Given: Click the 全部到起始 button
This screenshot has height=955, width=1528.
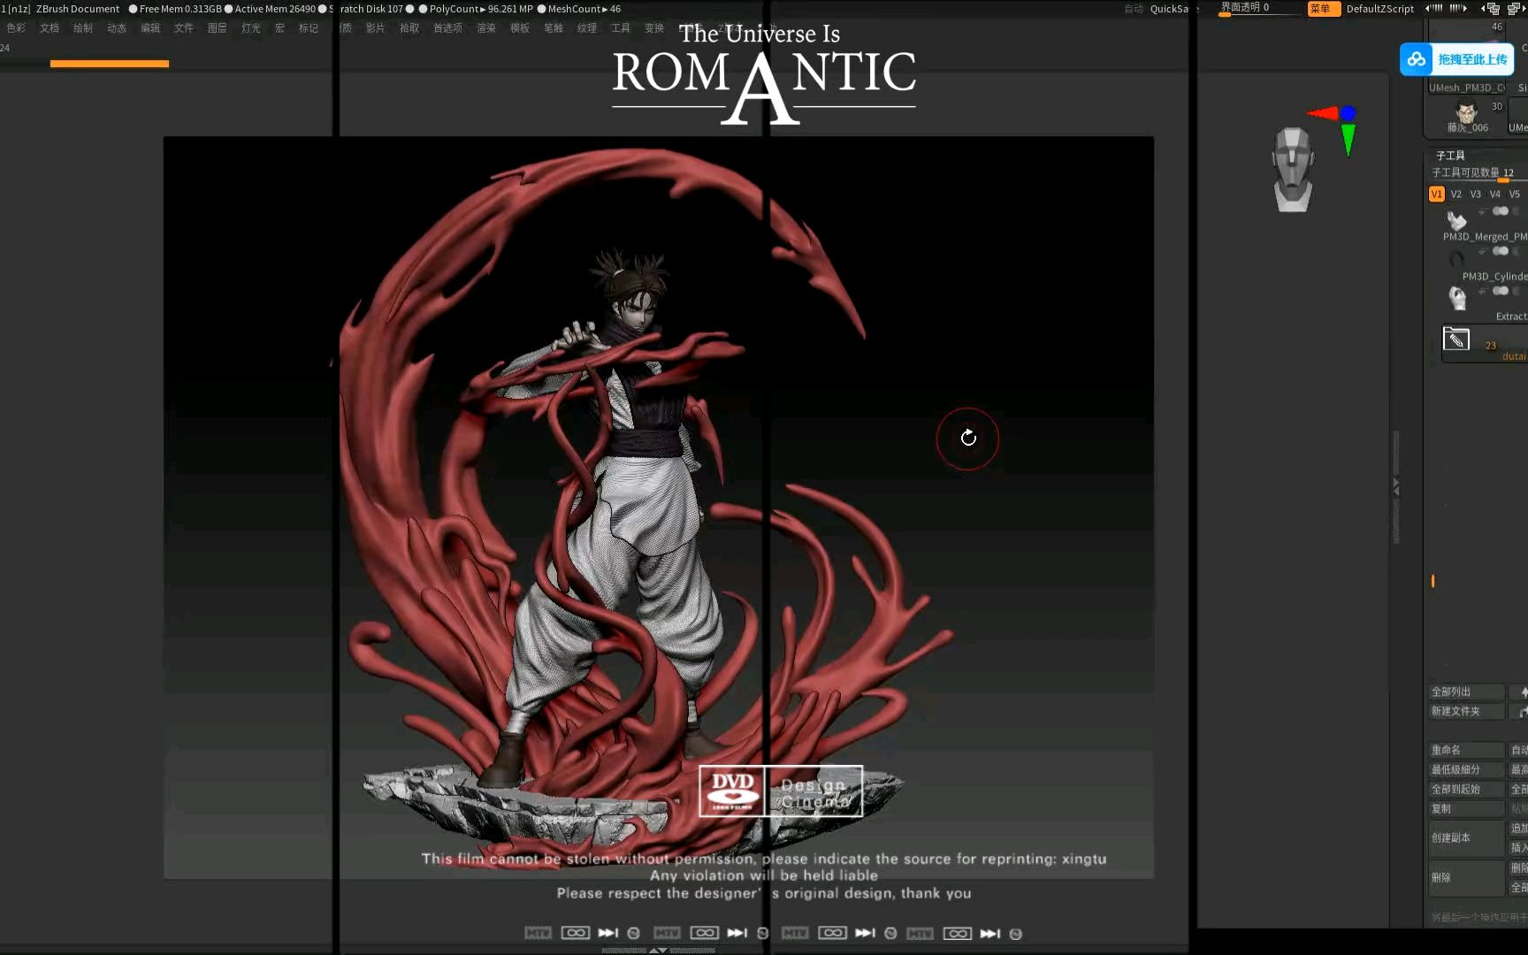Looking at the screenshot, I should click(x=1467, y=790).
